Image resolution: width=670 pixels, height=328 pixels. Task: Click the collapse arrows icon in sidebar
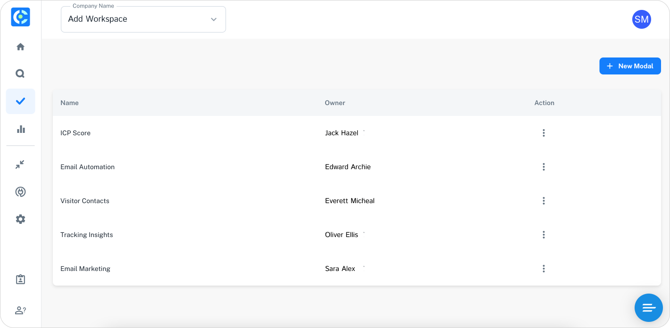tap(20, 164)
